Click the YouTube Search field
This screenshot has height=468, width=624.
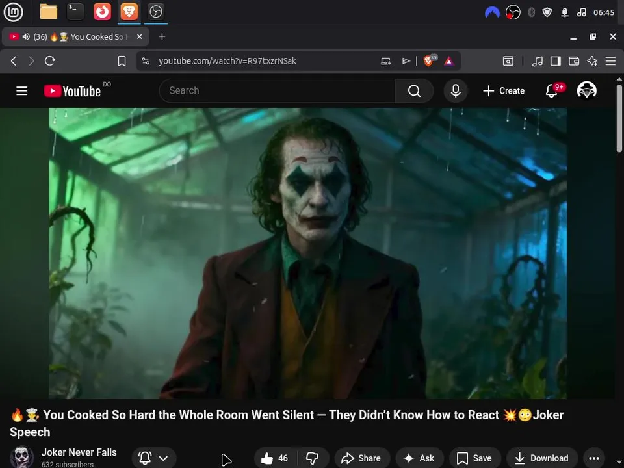point(277,91)
